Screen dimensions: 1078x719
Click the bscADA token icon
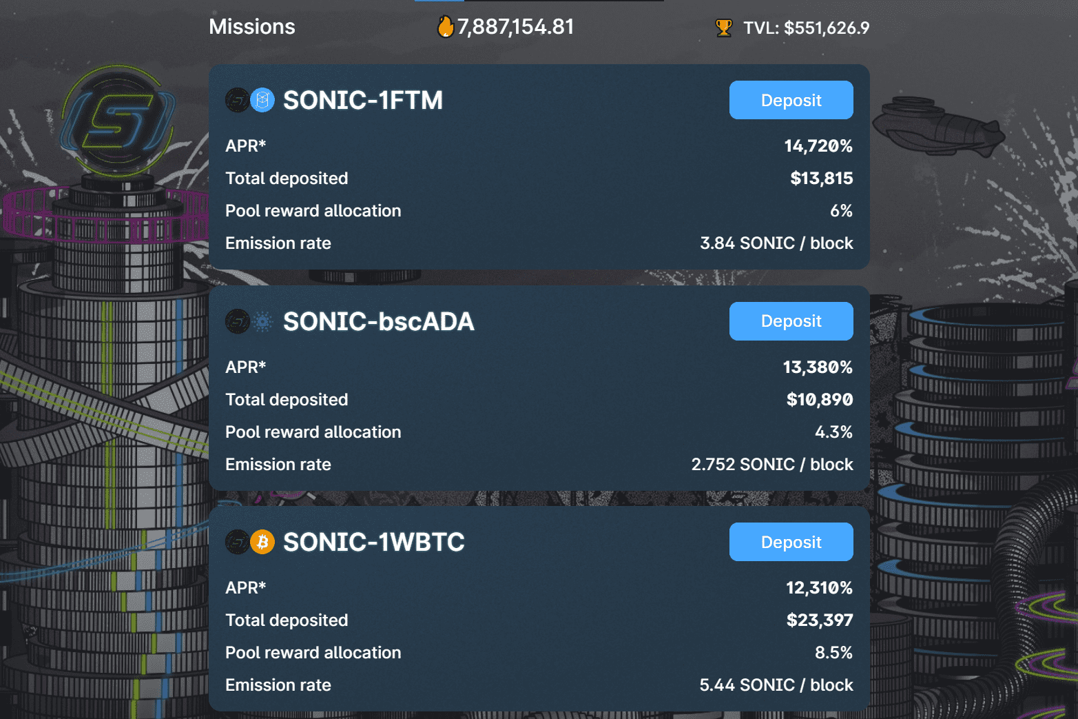pos(261,321)
